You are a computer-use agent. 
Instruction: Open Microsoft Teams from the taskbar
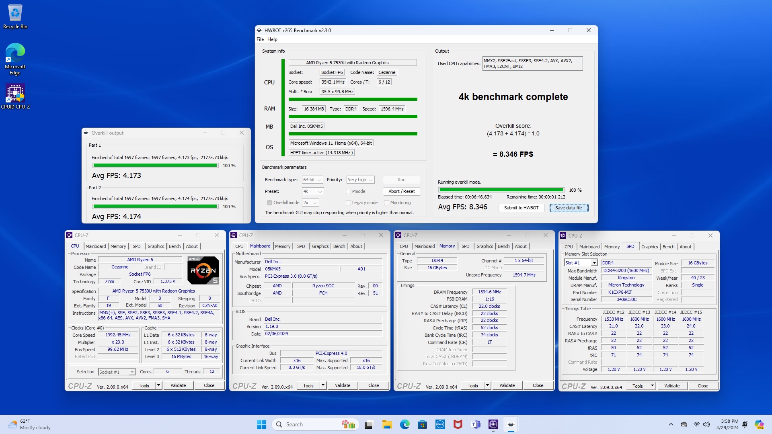click(476, 424)
